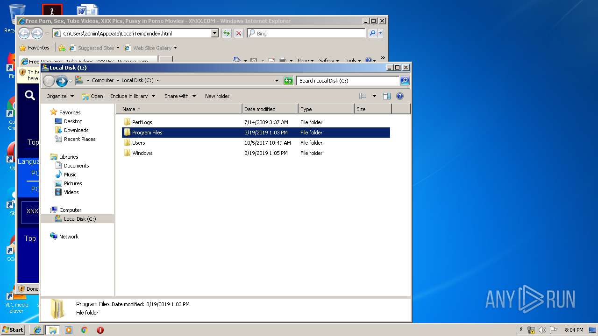Viewport: 598px width, 336px height.
Task: Open Word document icon on desktop
Action: pyautogui.click(x=87, y=9)
